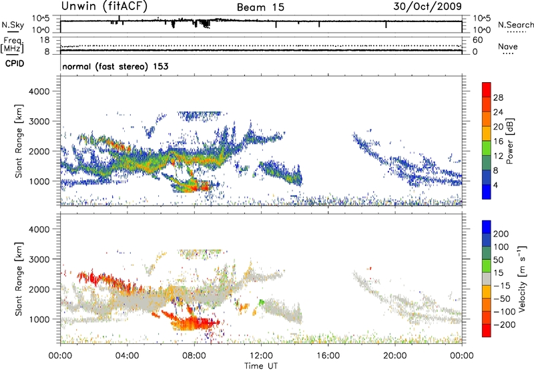The width and height of the screenshot is (534, 370).
Task: Select 'normal (fast stereo) 153' text
Action: tap(115, 66)
